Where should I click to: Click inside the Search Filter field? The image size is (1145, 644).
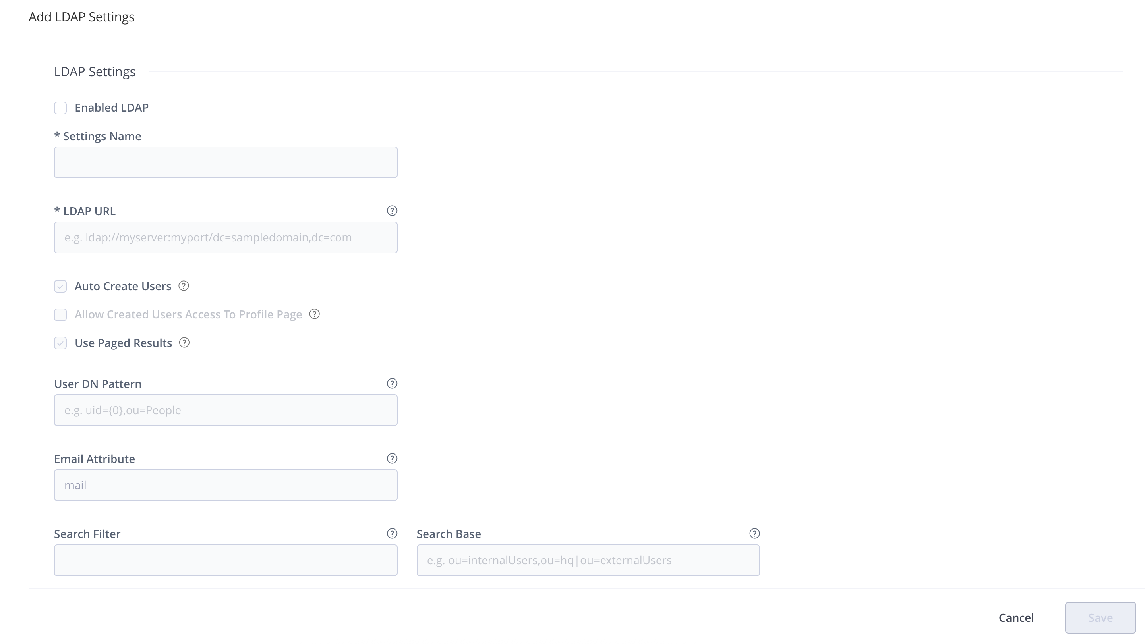tap(225, 560)
